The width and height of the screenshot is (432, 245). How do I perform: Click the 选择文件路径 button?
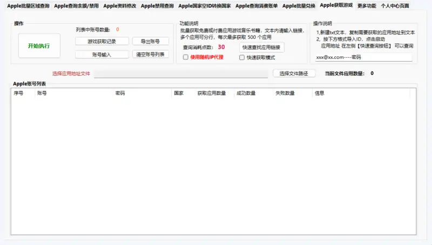click(294, 74)
